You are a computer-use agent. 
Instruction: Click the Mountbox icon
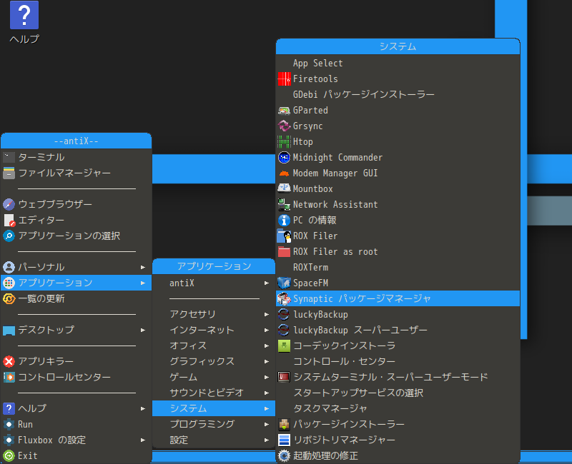pyautogui.click(x=284, y=188)
